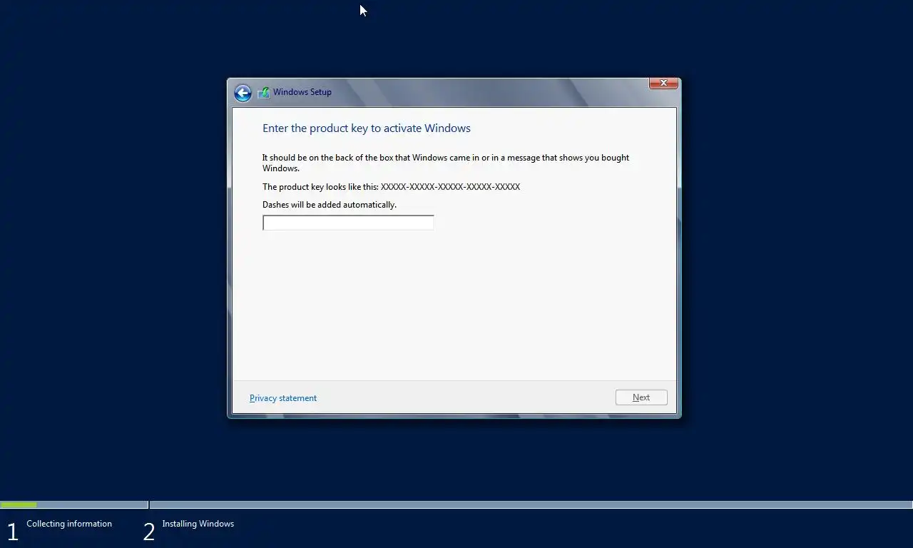Click the 'Enter the product key to activate Windows' heading
This screenshot has width=913, height=548.
[367, 128]
